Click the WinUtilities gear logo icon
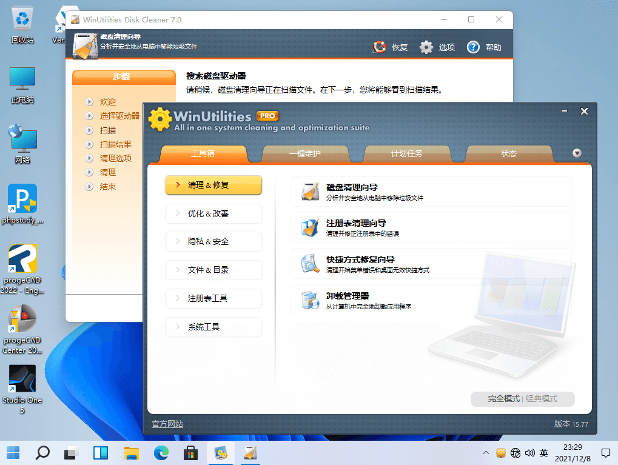618x465 pixels. 160,119
